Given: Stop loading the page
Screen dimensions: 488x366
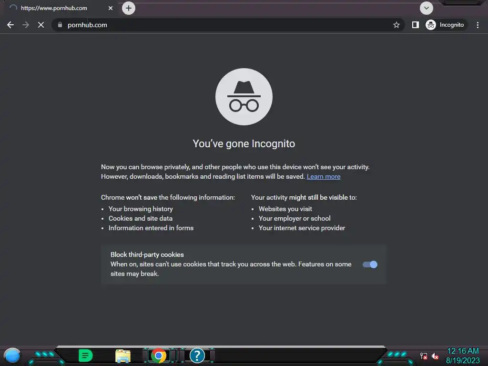Looking at the screenshot, I should click(x=41, y=25).
